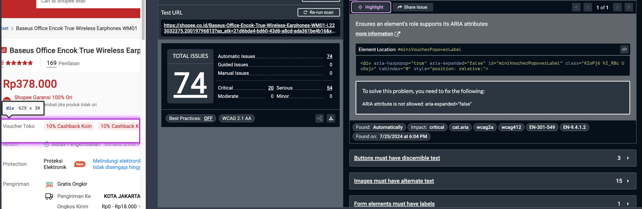Click arrow beside Buttons issue count 3
This screenshot has height=209, width=642.
pos(628,158)
